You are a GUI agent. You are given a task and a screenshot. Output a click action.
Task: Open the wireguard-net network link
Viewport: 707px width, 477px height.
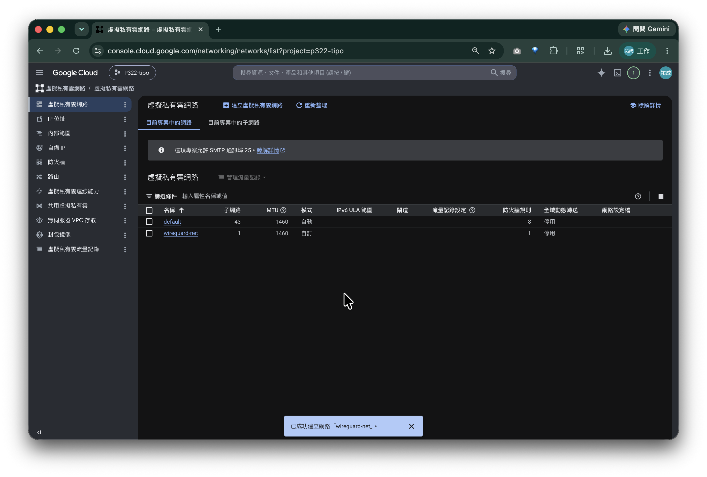(x=181, y=233)
